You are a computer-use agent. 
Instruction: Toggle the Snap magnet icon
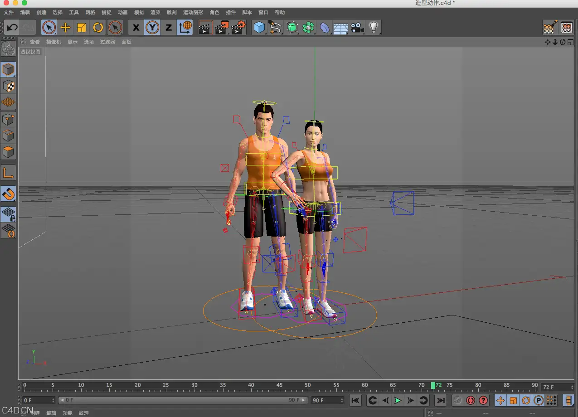point(8,194)
